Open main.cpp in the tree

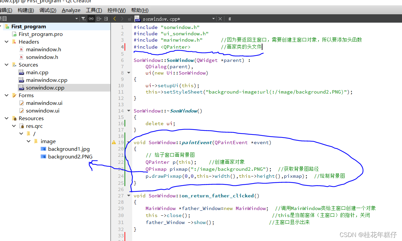[37, 73]
